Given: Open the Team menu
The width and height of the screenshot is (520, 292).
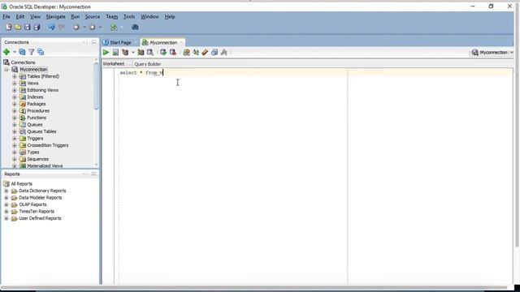Looking at the screenshot, I should [112, 16].
